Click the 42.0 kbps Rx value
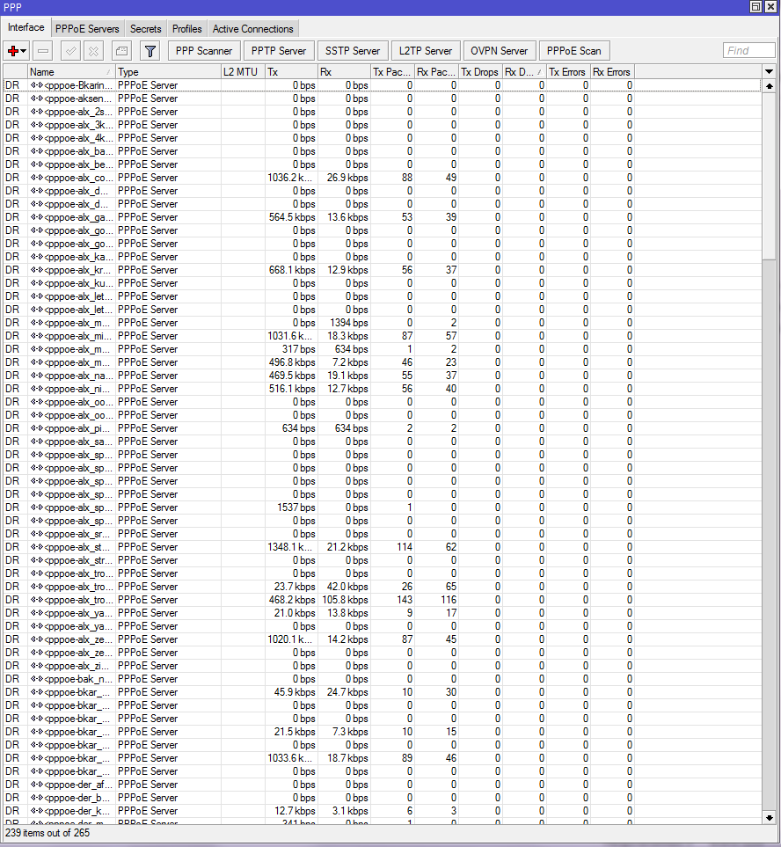Image resolution: width=781 pixels, height=847 pixels. click(347, 587)
